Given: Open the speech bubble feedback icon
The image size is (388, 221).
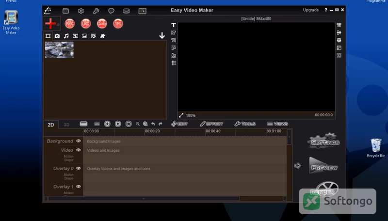Looking at the screenshot, I should (111, 11).
